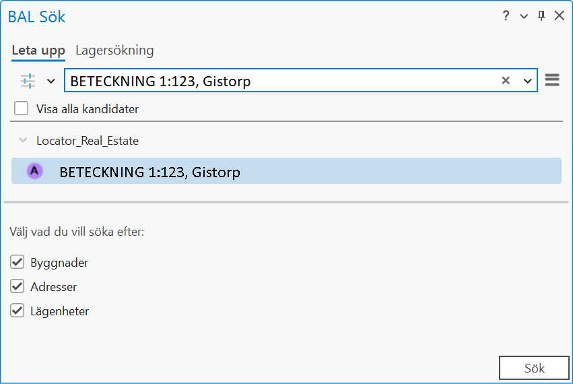Uncheck the Byggnader checkbox
573x384 pixels.
coord(18,262)
